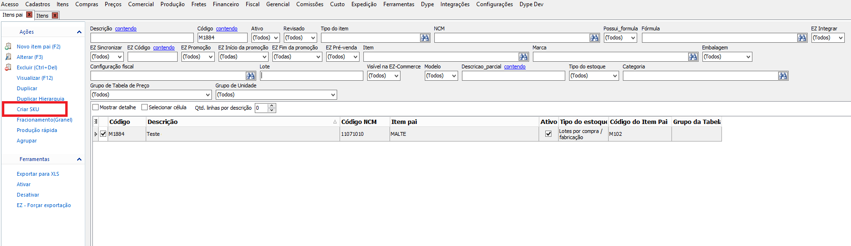Click the Excluir icon in sidebar

[8, 67]
